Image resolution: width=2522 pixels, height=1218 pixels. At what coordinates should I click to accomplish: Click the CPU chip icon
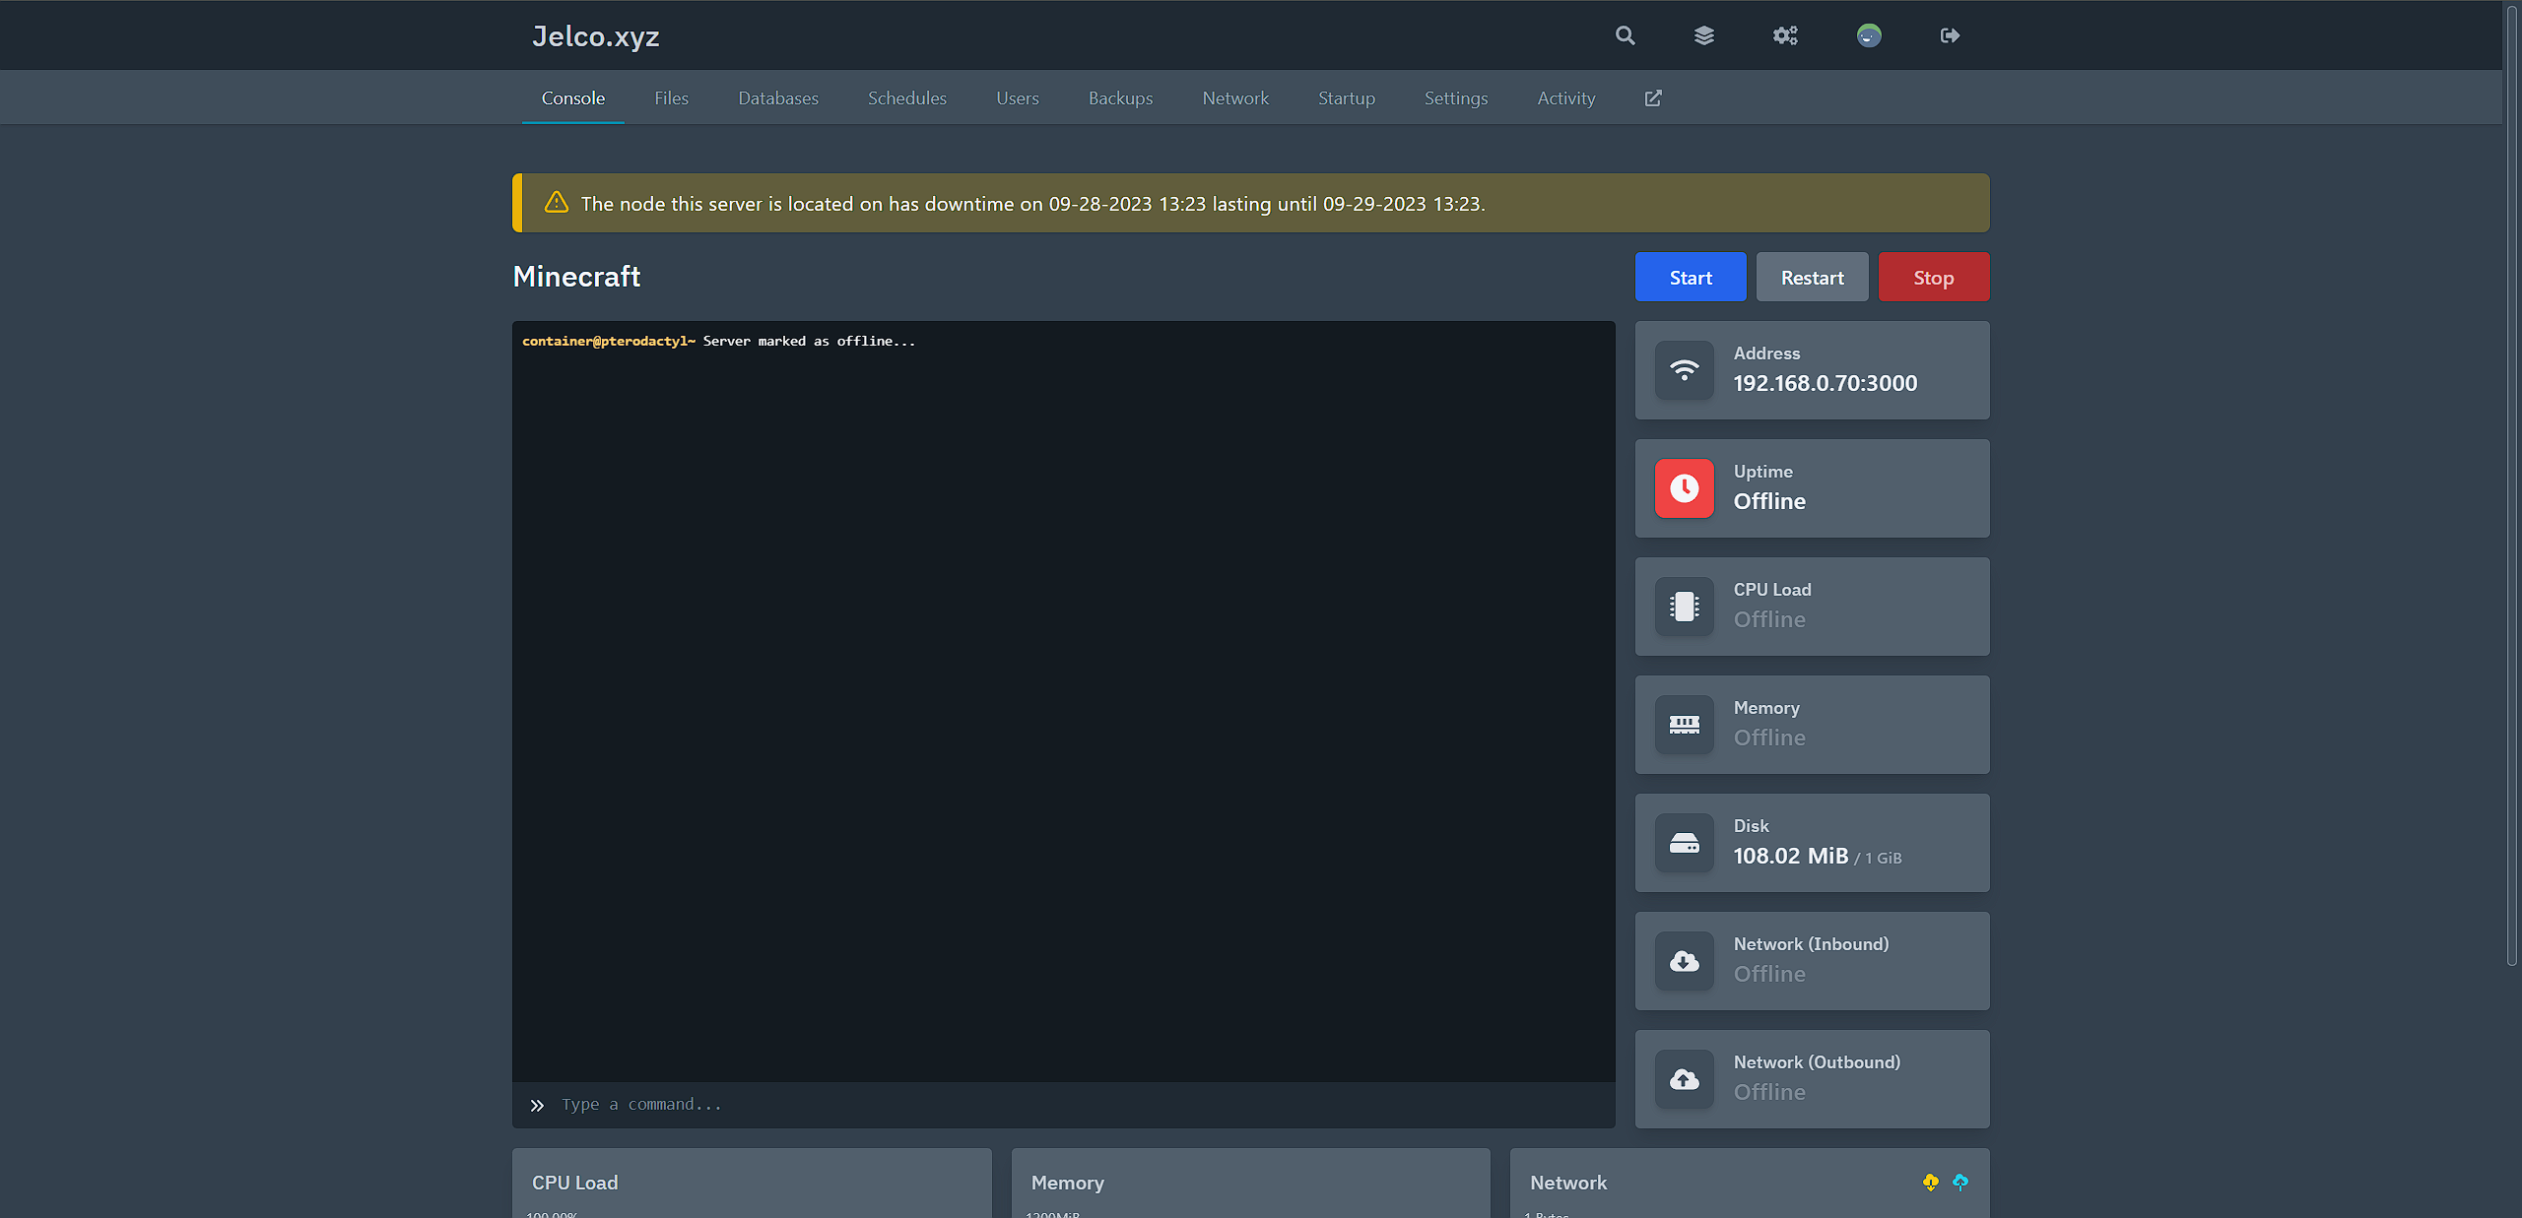pos(1685,607)
